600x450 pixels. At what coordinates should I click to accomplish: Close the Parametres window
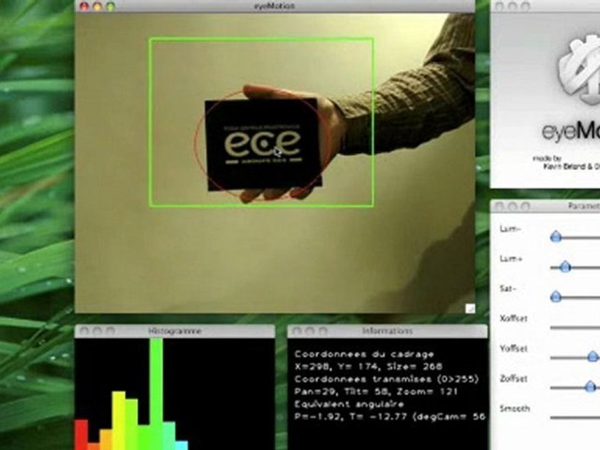(499, 207)
